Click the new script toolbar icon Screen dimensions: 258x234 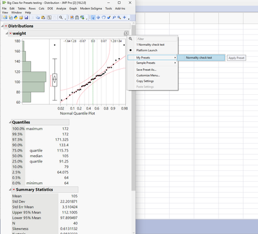(10, 17)
